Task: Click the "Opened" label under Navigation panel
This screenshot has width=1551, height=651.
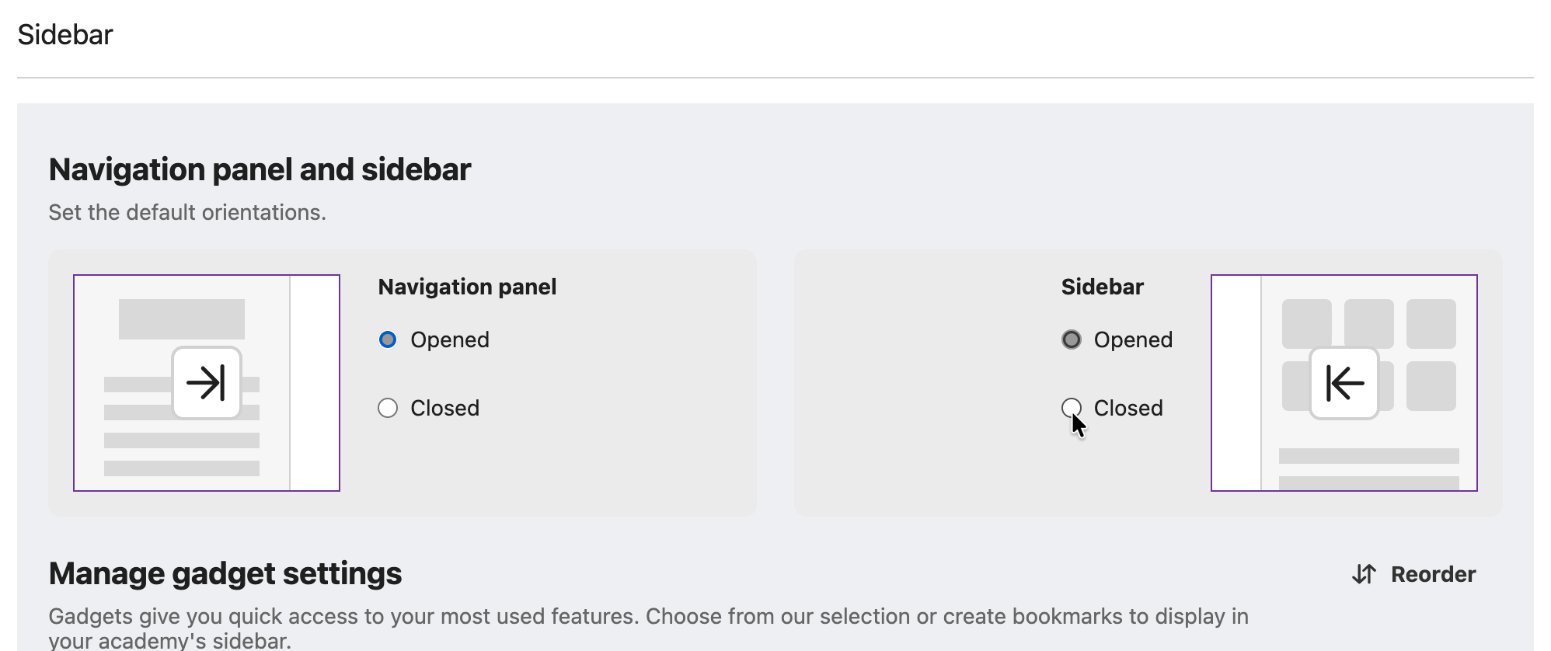Action: point(450,339)
